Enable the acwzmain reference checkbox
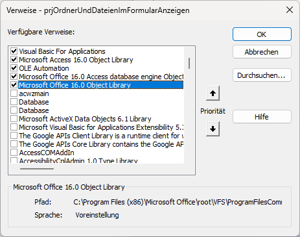 coord(14,94)
